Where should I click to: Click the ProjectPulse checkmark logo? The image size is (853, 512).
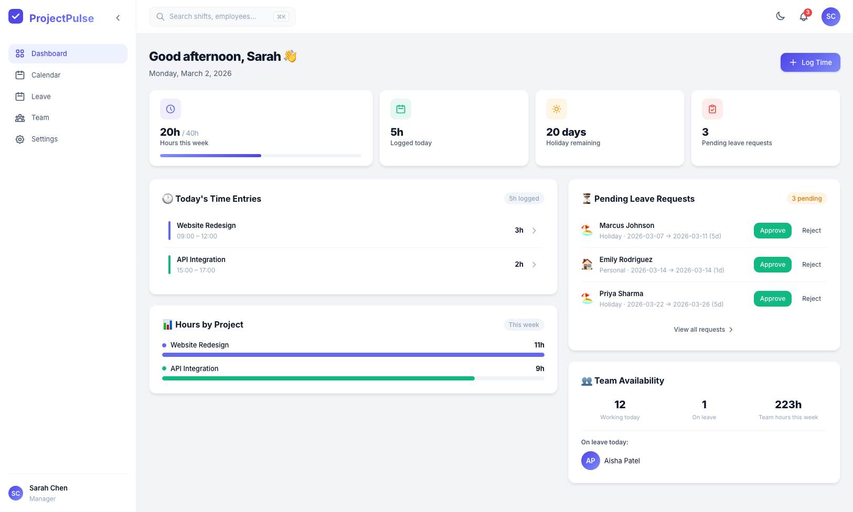pos(16,17)
